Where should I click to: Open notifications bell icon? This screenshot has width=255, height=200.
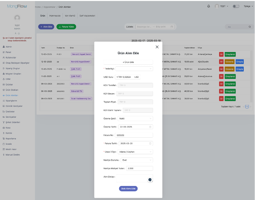point(209,6)
